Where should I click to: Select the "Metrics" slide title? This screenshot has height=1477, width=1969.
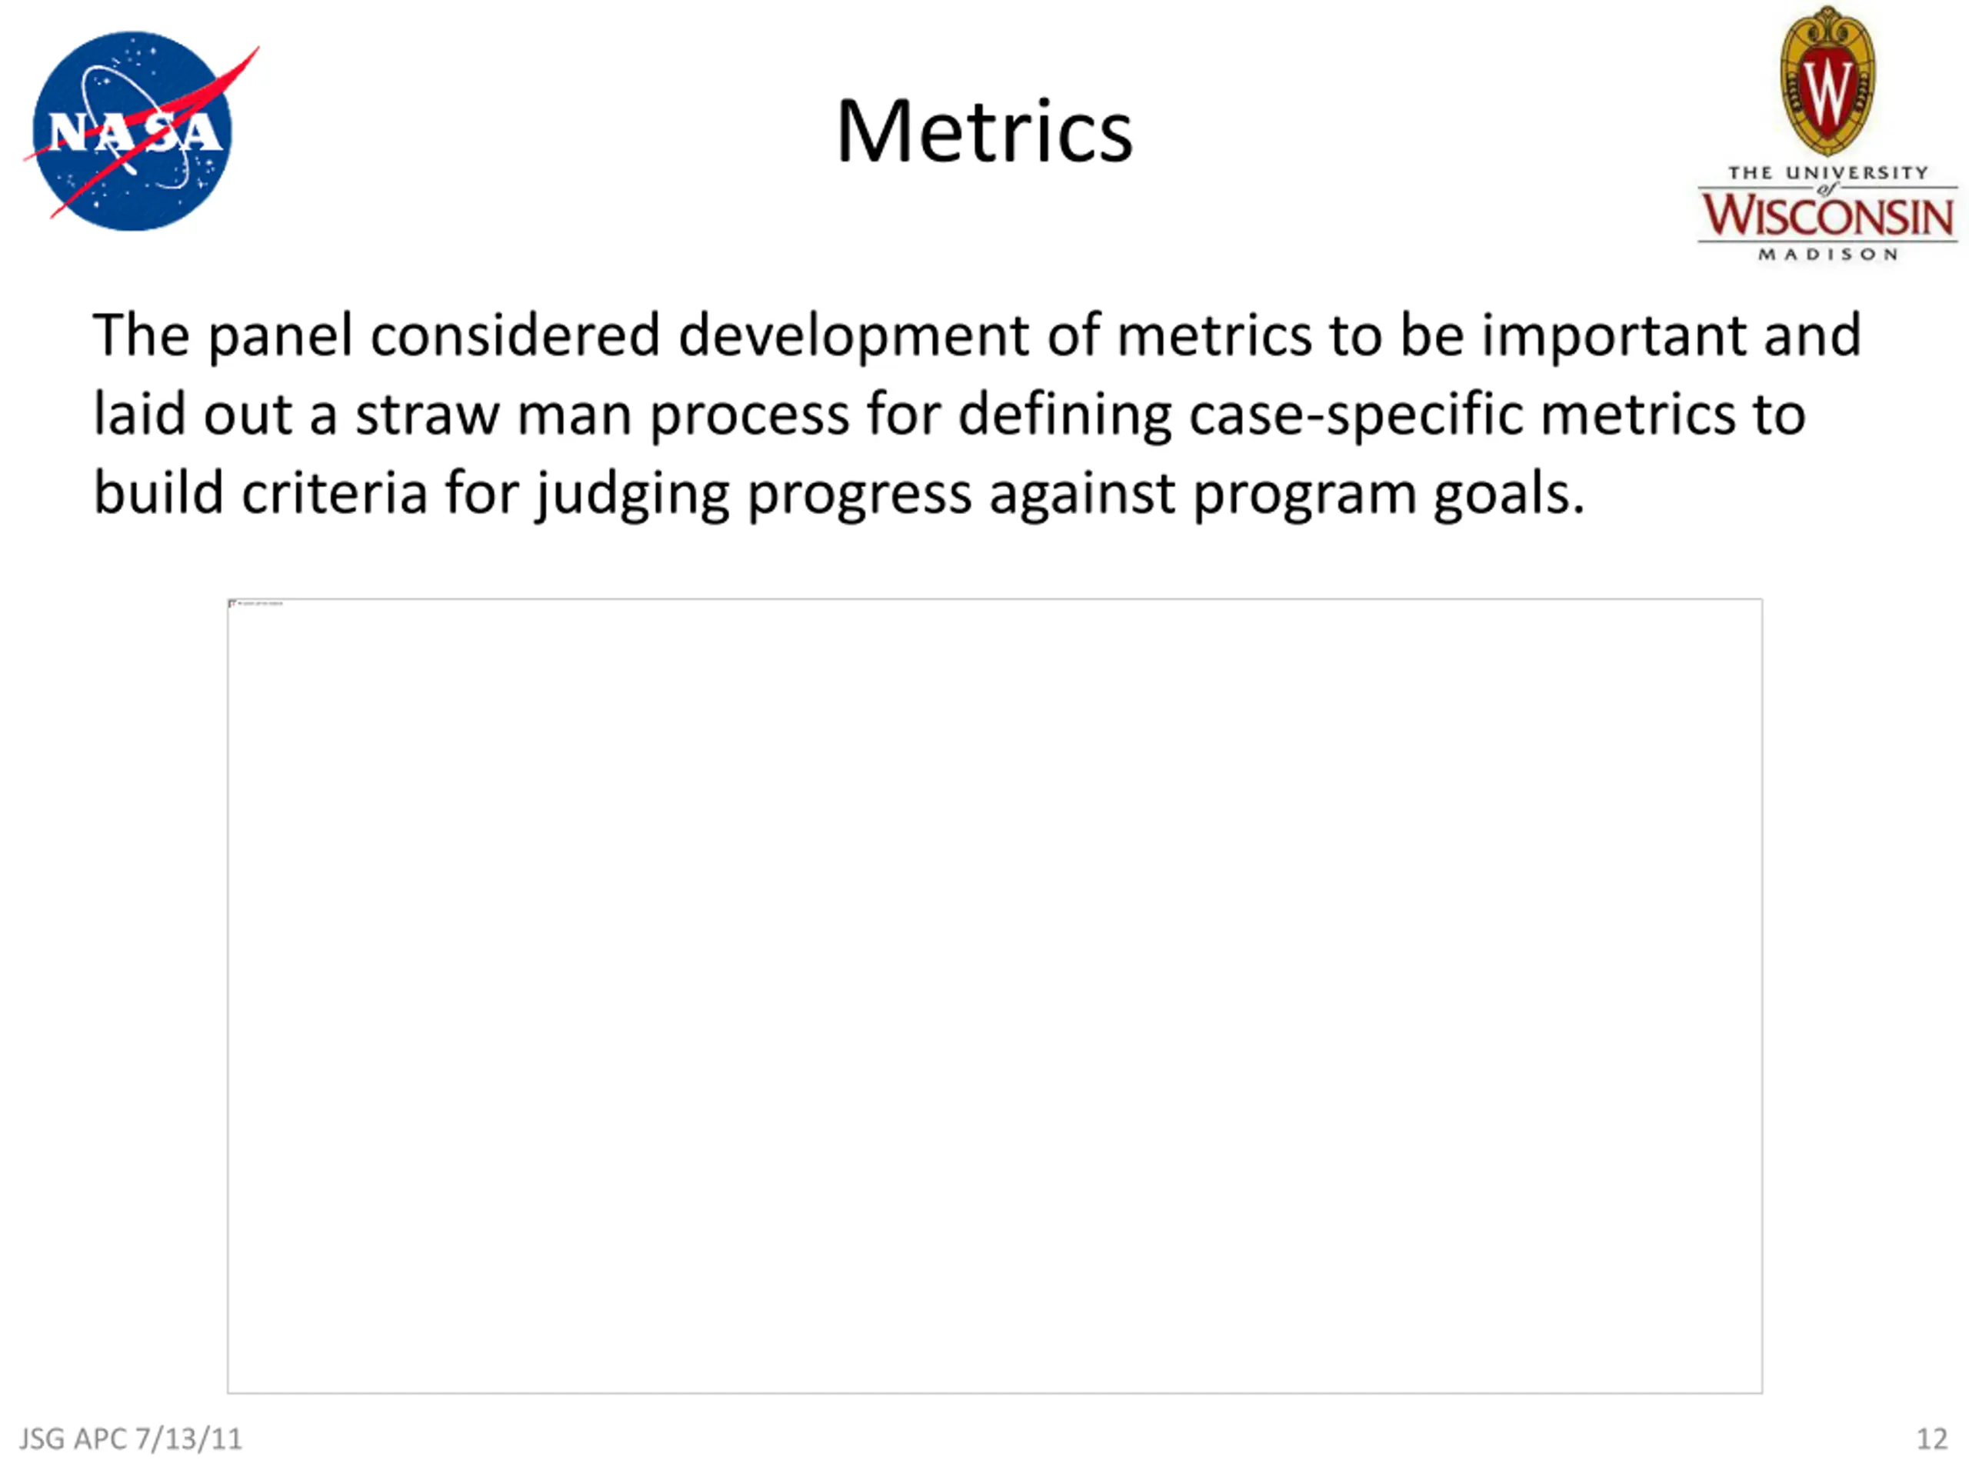coord(984,132)
